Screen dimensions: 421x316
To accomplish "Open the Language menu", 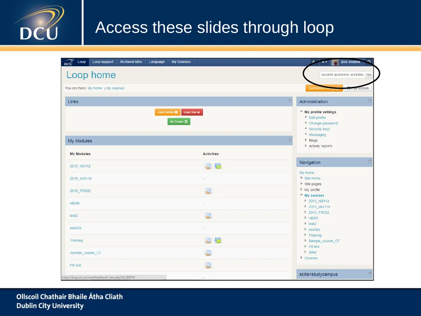I will tap(157, 62).
